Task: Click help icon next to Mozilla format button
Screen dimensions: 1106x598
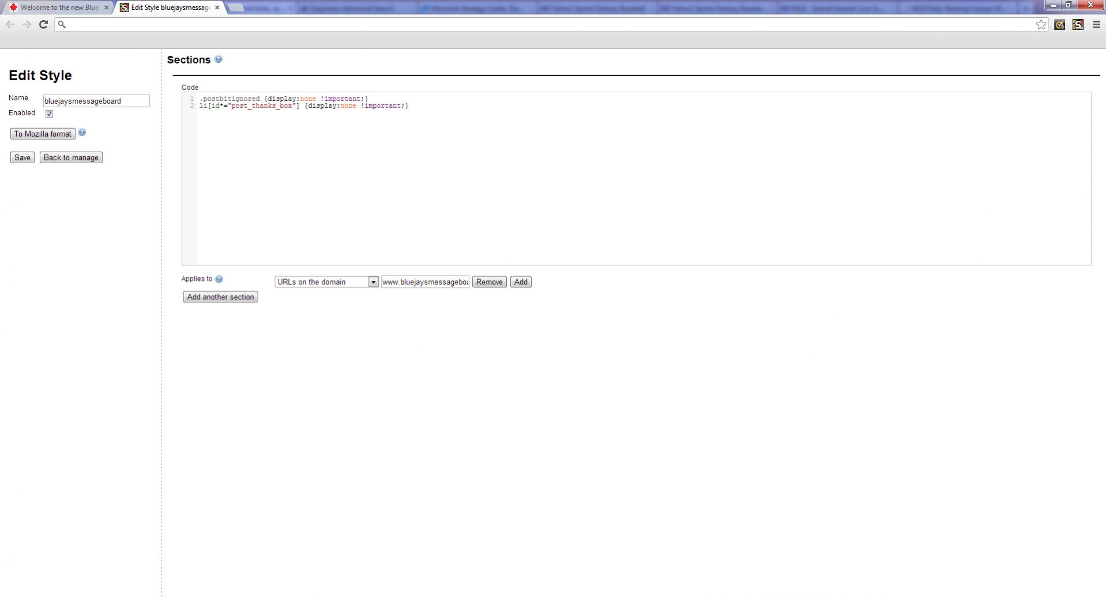Action: coord(82,133)
